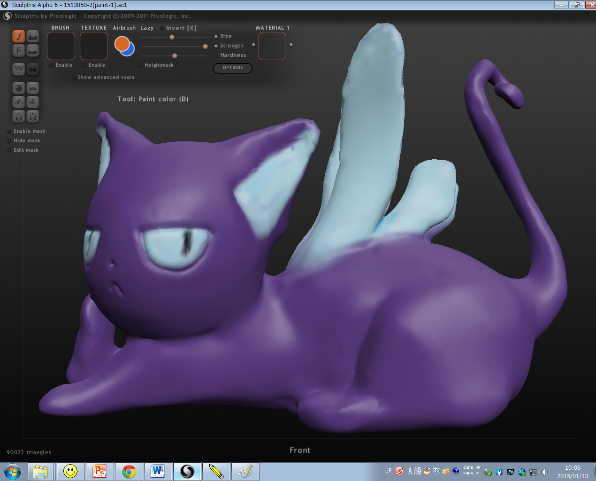Click the BRUSH image slot
This screenshot has width=596, height=481.
click(x=61, y=46)
